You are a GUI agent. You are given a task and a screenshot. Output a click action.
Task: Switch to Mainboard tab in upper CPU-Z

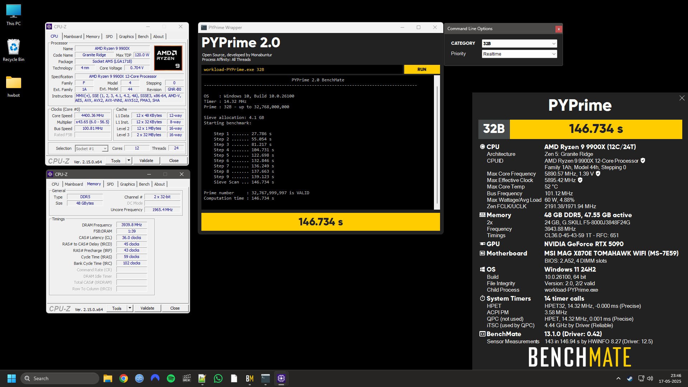(x=73, y=37)
